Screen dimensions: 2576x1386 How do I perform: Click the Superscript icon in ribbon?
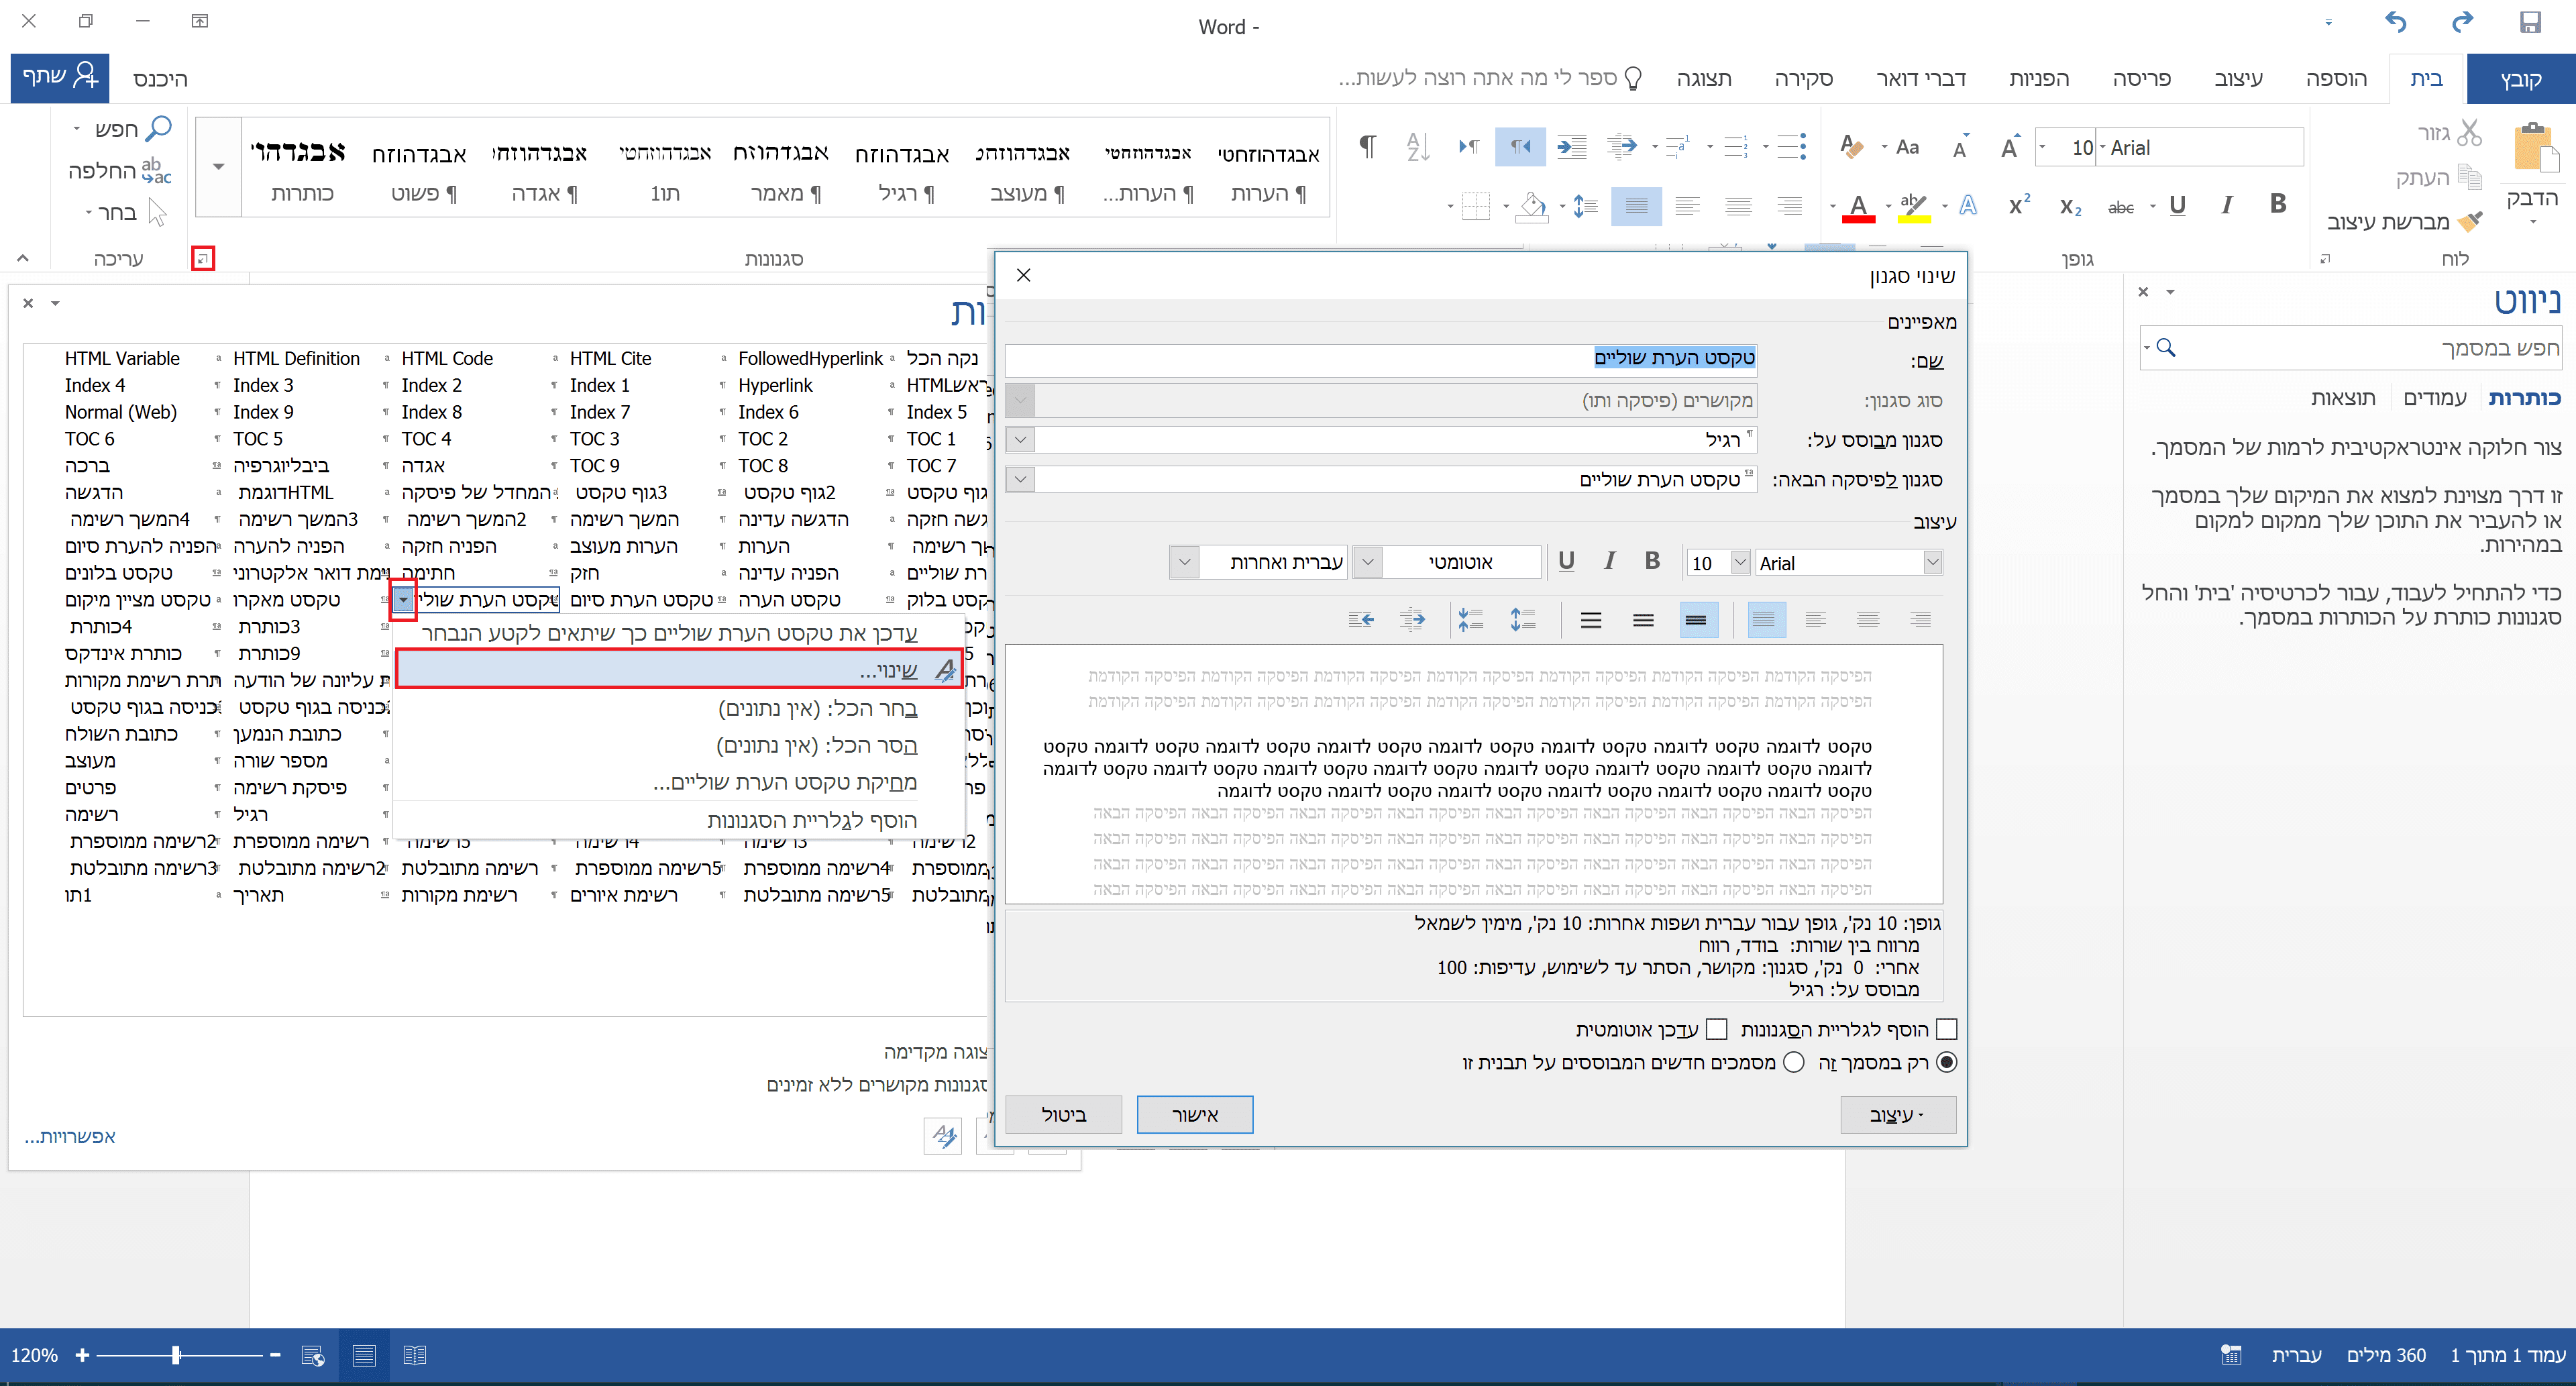(x=2019, y=205)
